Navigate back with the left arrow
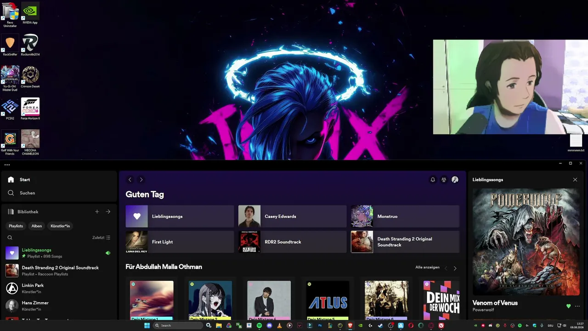The width and height of the screenshot is (588, 331). coord(130,180)
